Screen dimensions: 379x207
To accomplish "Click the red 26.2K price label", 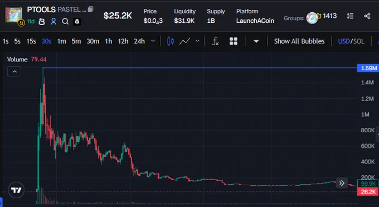I will (x=368, y=192).
